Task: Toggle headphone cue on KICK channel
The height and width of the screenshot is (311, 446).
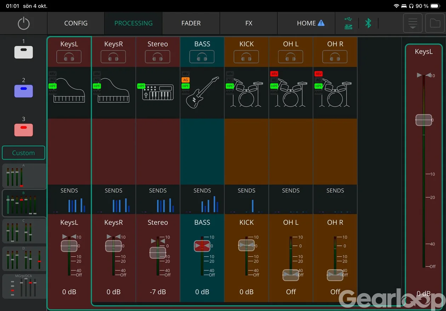Action: coord(246,57)
